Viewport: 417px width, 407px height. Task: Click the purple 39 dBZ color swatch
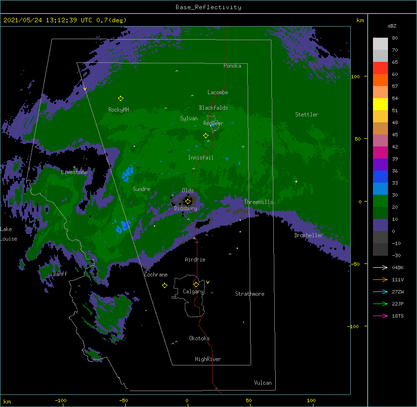(380, 164)
